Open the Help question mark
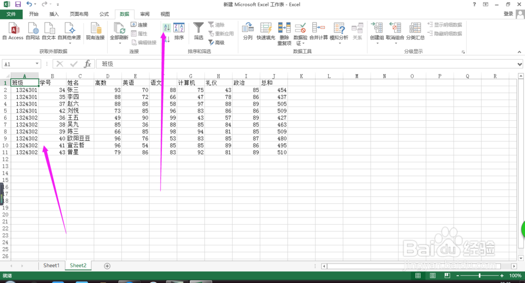 [x=474, y=4]
